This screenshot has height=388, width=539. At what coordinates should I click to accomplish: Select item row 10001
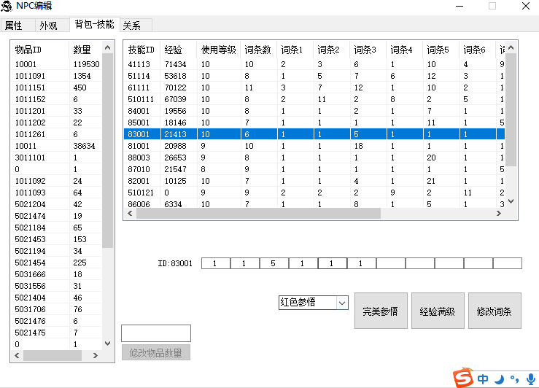[57, 64]
